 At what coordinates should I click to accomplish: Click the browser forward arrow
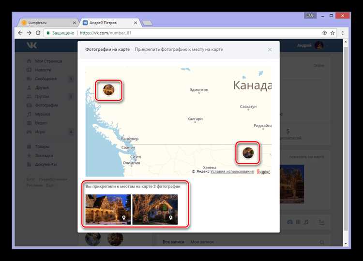click(x=29, y=33)
